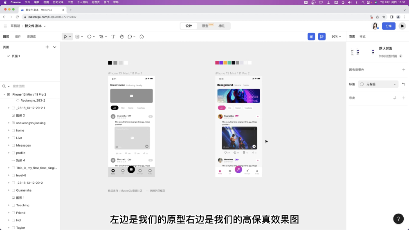Image resolution: width=409 pixels, height=230 pixels.
Task: Open the 组件 components tab
Action: pos(18,37)
